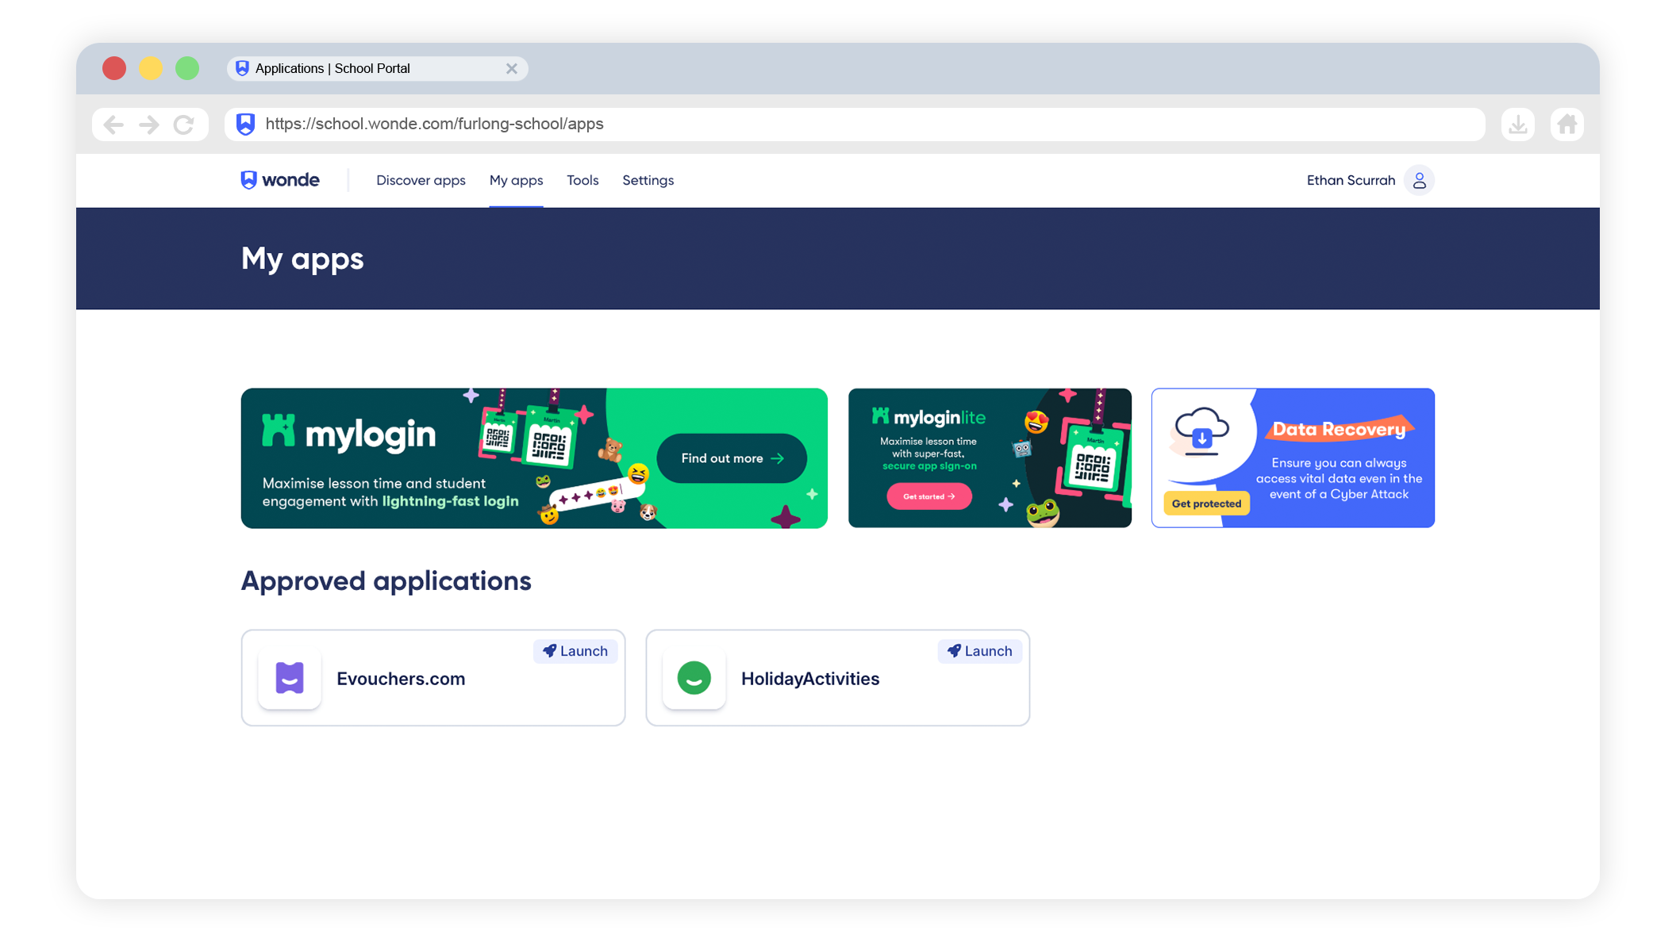The height and width of the screenshot is (942, 1676).
Task: Click Get started on myloginlite banner
Action: coord(929,496)
